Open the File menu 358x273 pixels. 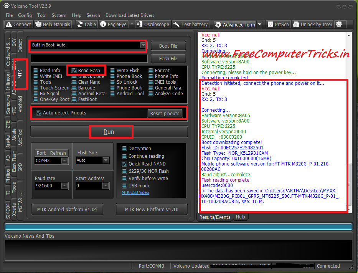point(9,15)
